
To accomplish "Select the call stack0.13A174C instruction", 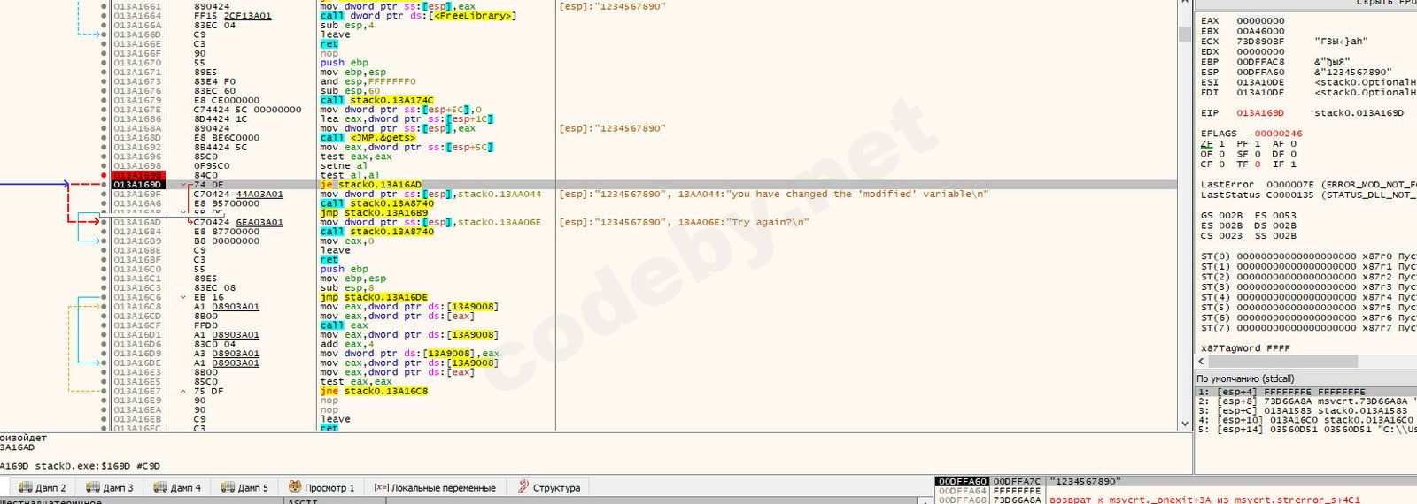I will pos(376,100).
